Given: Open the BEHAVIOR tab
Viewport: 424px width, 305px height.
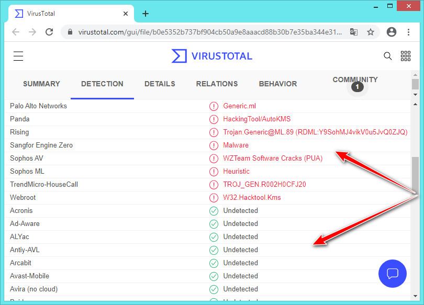Looking at the screenshot, I should click(x=278, y=84).
